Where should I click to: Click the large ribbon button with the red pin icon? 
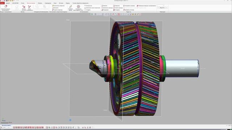(6, 8)
